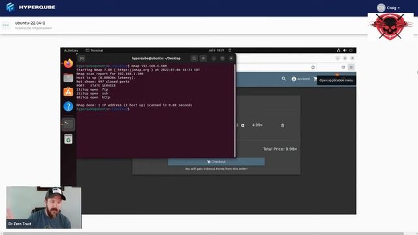Click the Pocket shield icon in Firefox toolbar
Viewport: 418px width, 235px height.
coord(343,67)
